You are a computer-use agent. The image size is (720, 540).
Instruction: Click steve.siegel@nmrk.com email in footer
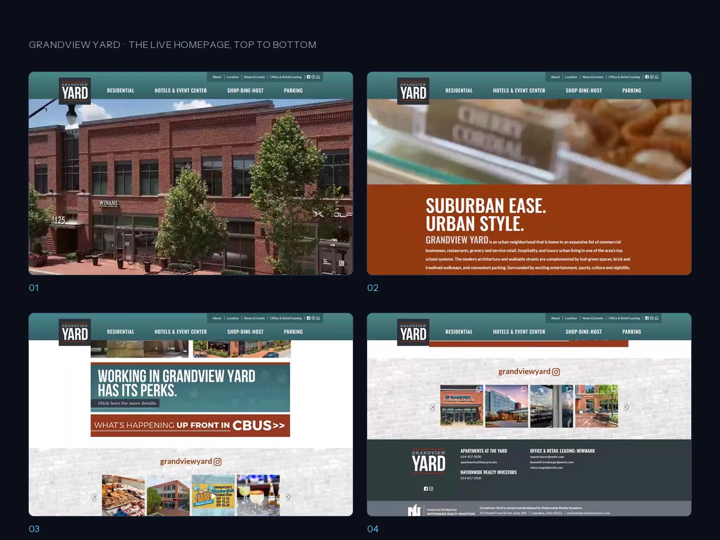tap(547, 467)
